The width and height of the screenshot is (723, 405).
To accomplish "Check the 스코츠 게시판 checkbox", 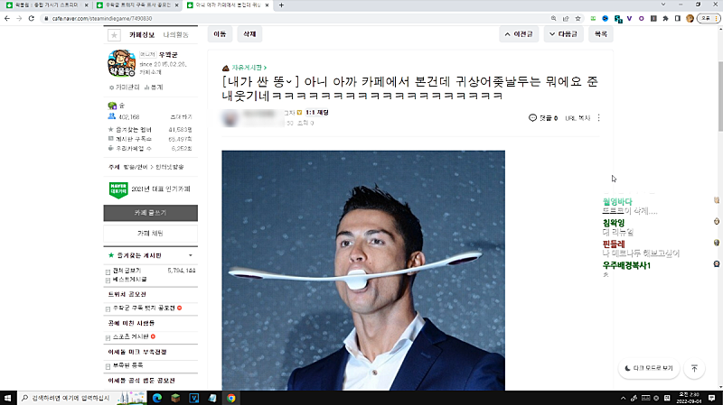I will pos(108,338).
